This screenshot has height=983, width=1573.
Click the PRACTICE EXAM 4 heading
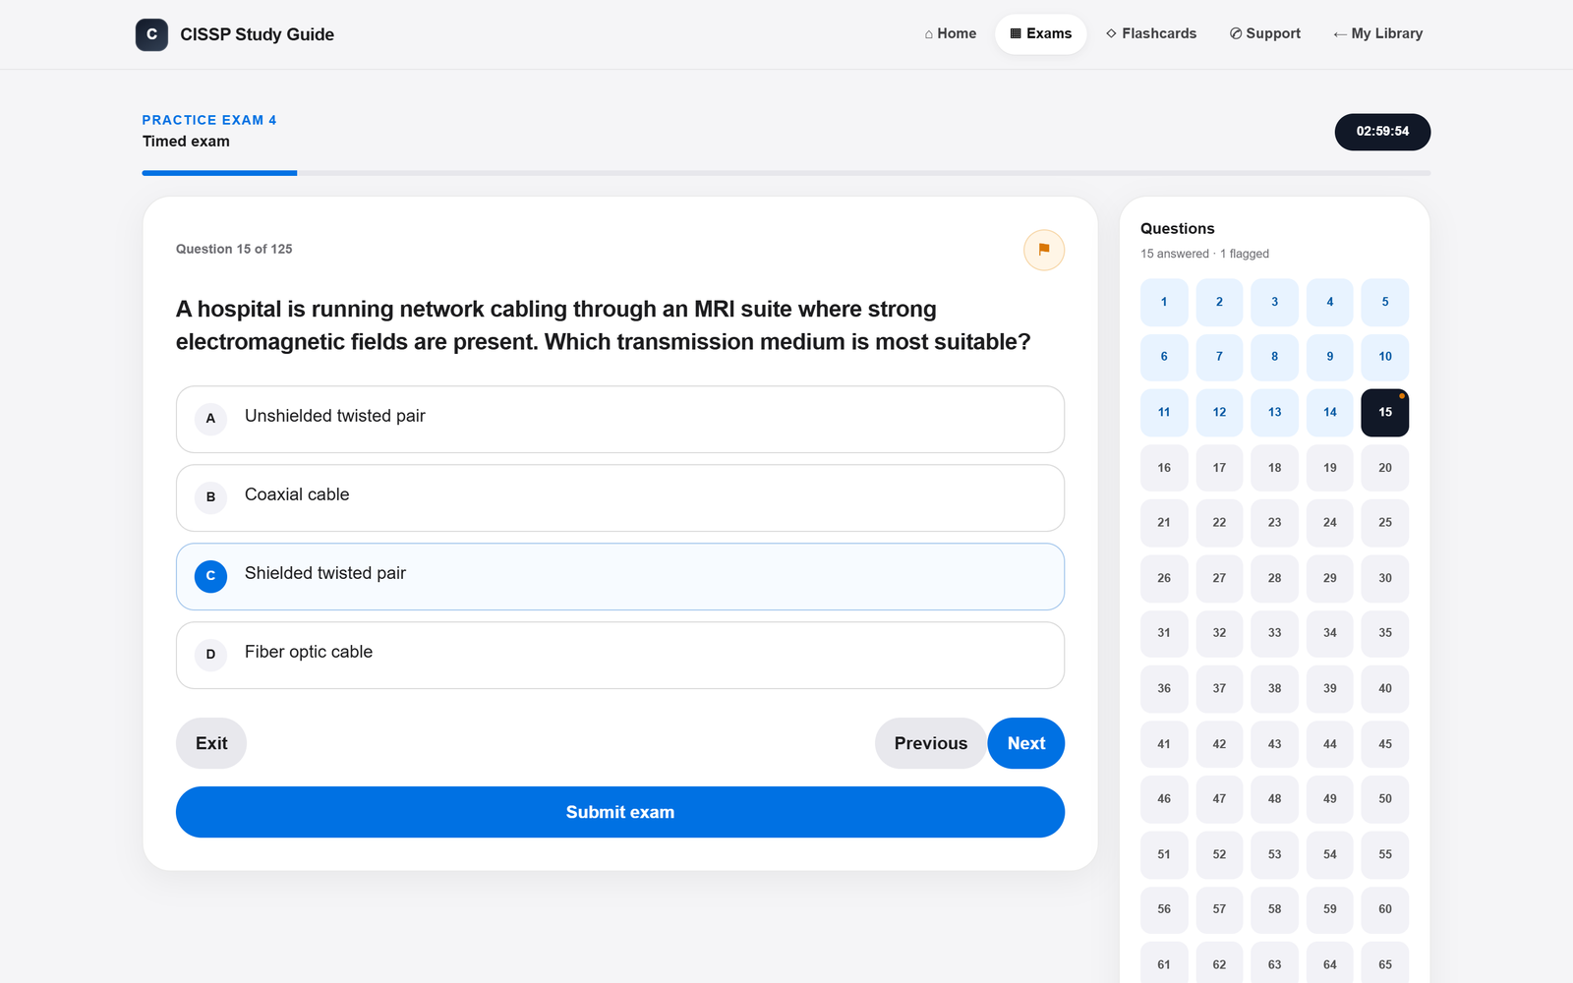[x=209, y=120]
